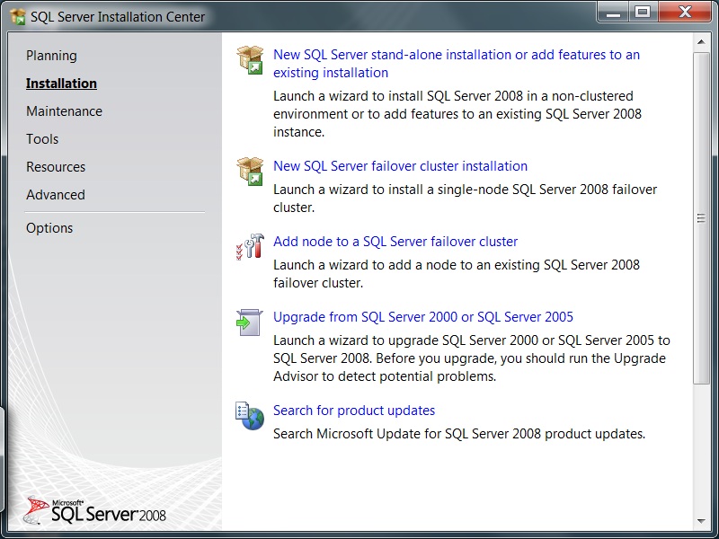Open the Resources page
Image resolution: width=719 pixels, height=539 pixels.
pyautogui.click(x=56, y=167)
